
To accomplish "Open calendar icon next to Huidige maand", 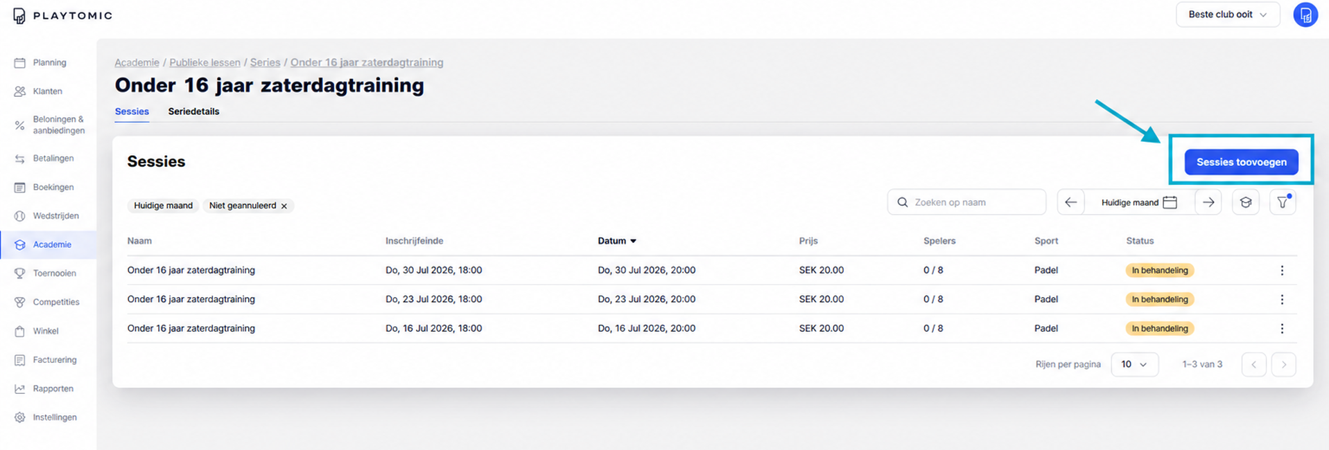I will 1170,202.
